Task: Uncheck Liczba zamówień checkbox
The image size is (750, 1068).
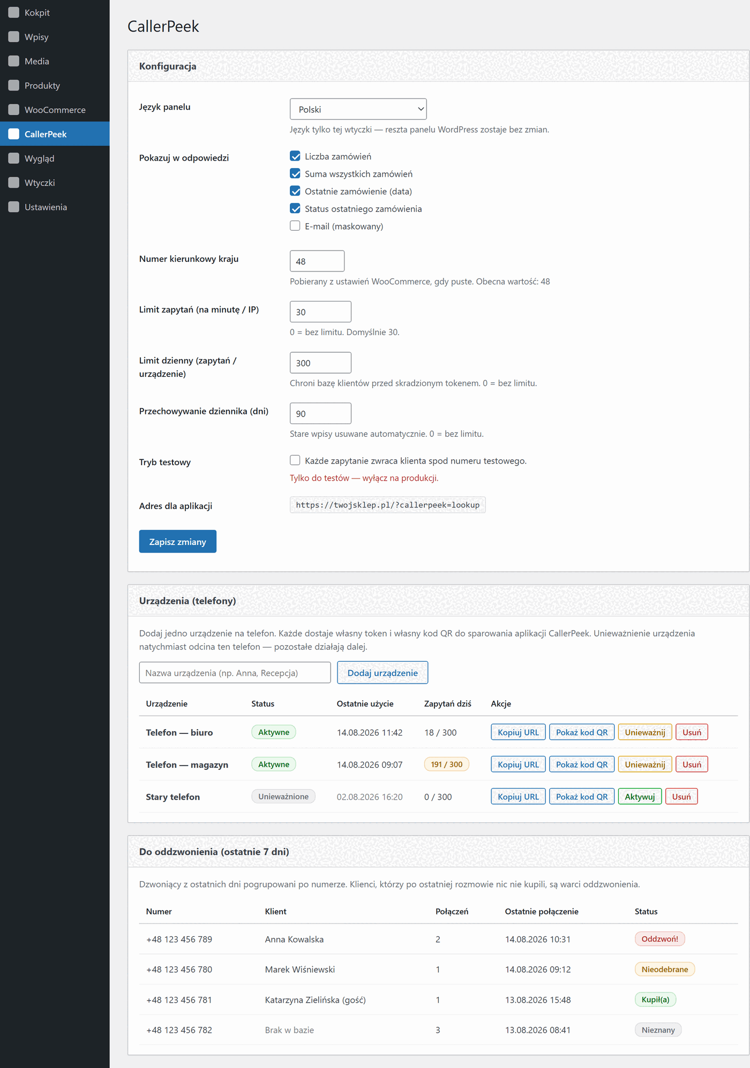Action: tap(295, 156)
